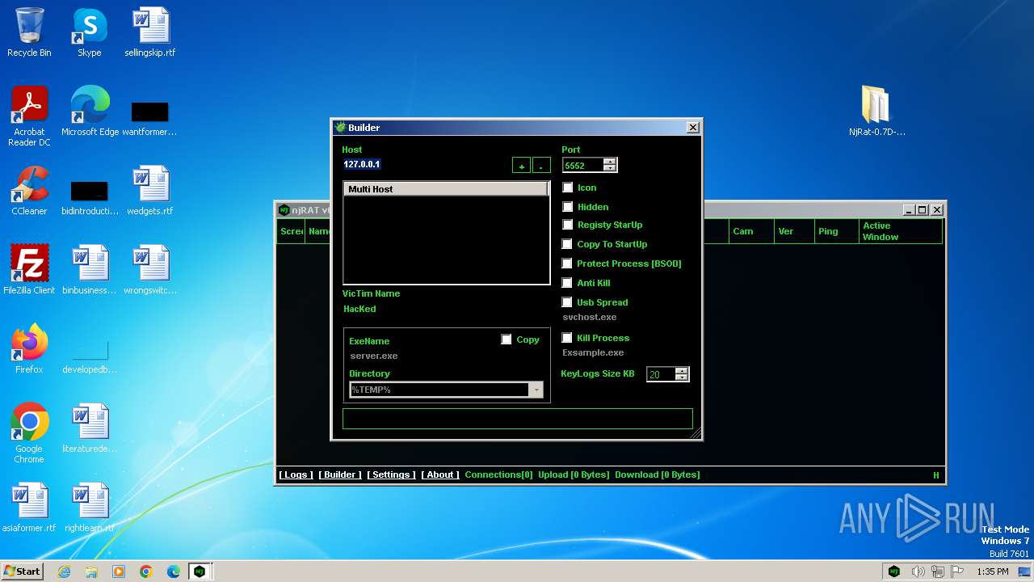Click the minus button to remove host
The width and height of the screenshot is (1034, 582).
541,165
